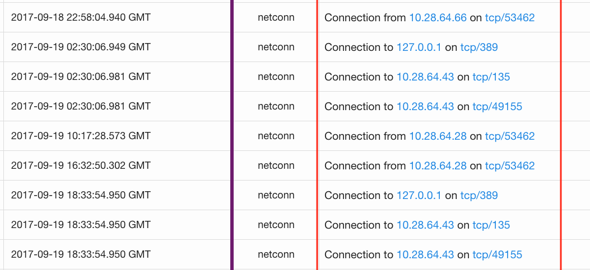Select the 2017-09-18 22:58:04.940 GMT timestamp cell
The height and width of the screenshot is (270, 590).
(81, 18)
